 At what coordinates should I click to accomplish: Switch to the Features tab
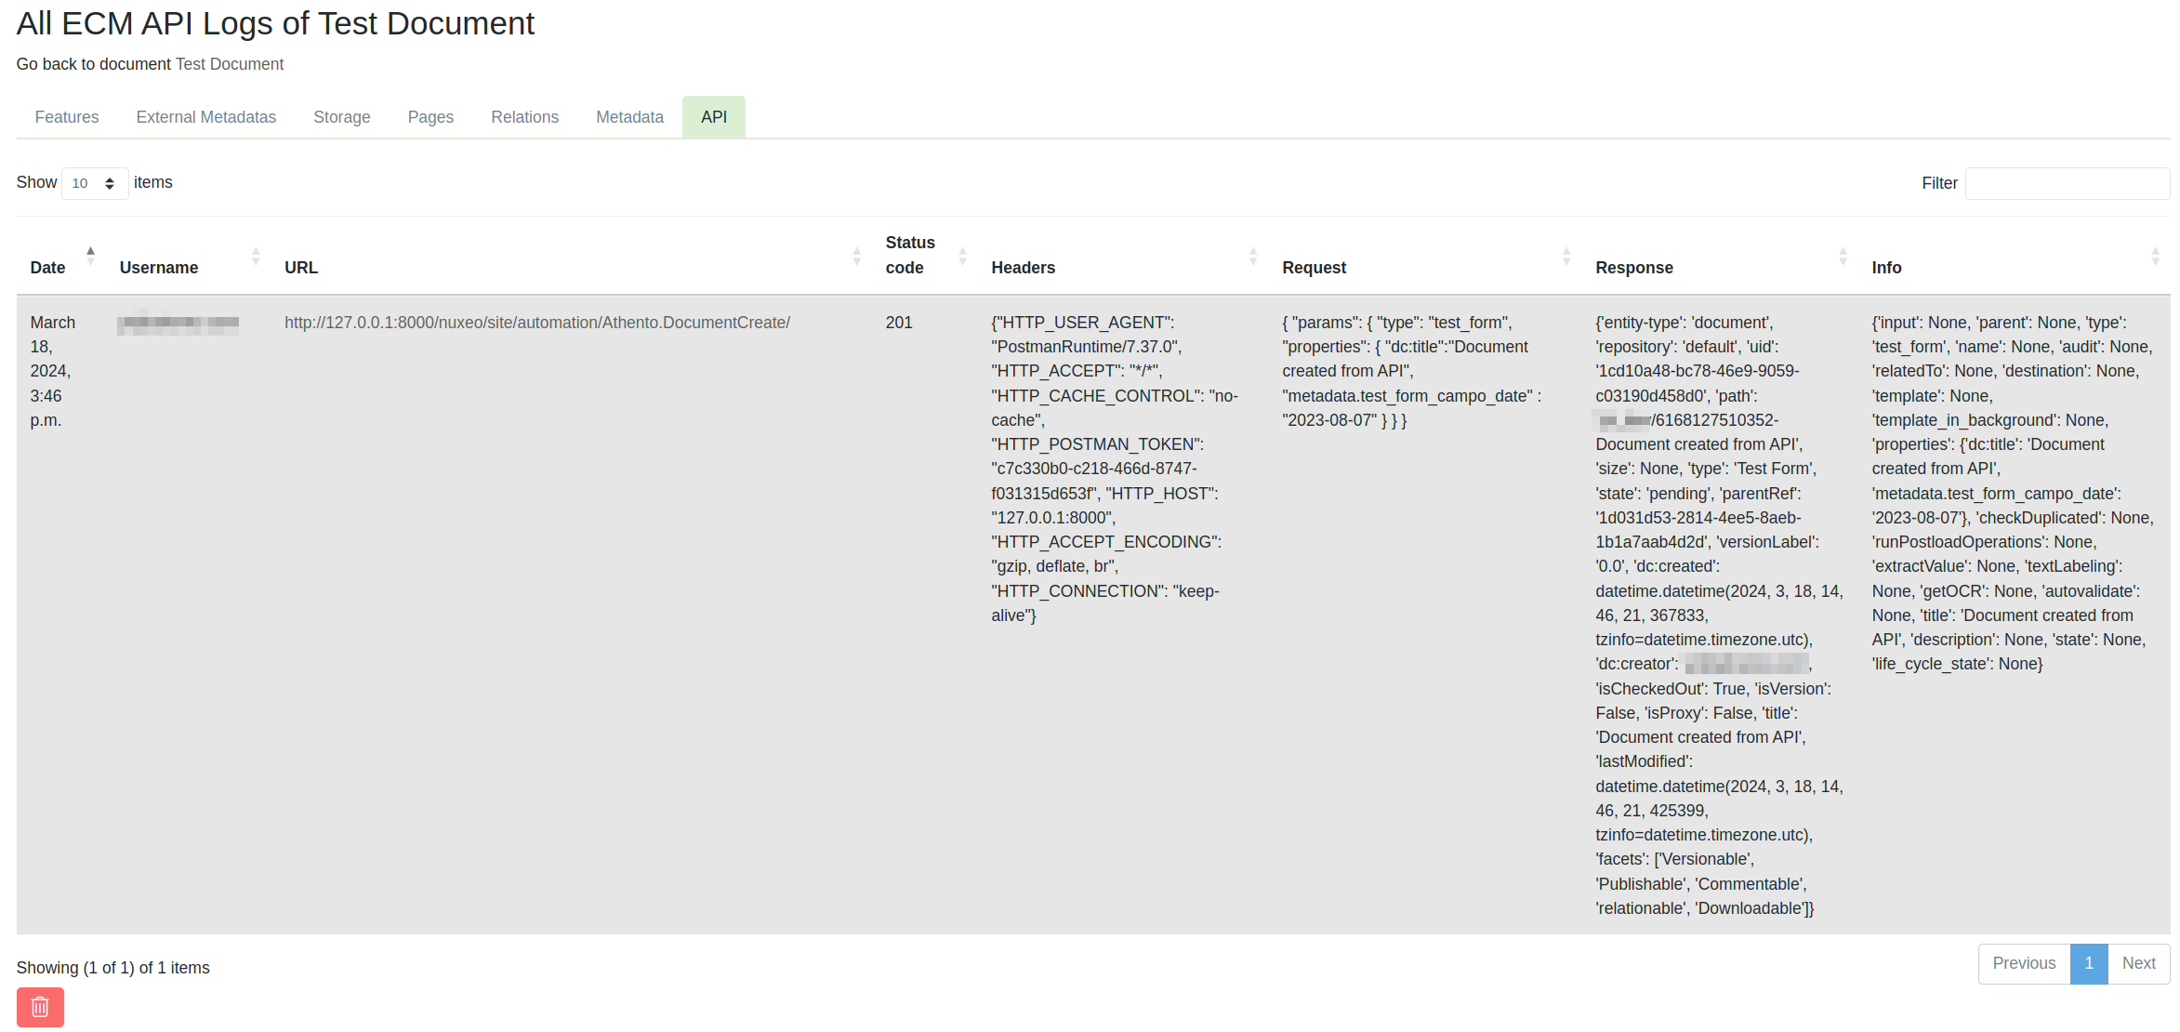67,117
